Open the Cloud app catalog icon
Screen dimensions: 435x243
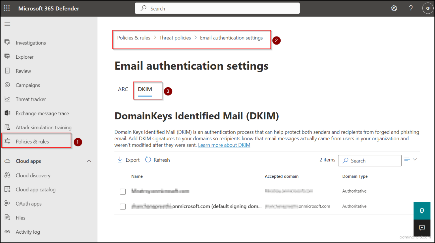(x=7, y=189)
